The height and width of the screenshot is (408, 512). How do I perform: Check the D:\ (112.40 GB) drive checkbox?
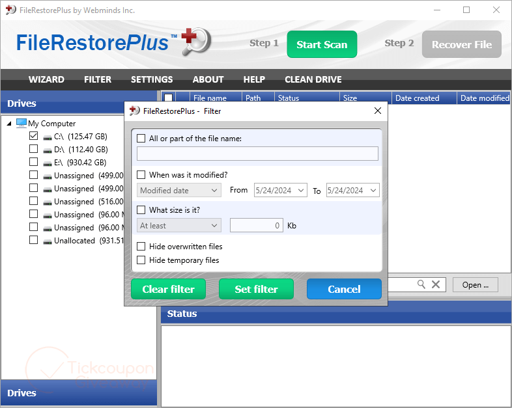(x=33, y=149)
